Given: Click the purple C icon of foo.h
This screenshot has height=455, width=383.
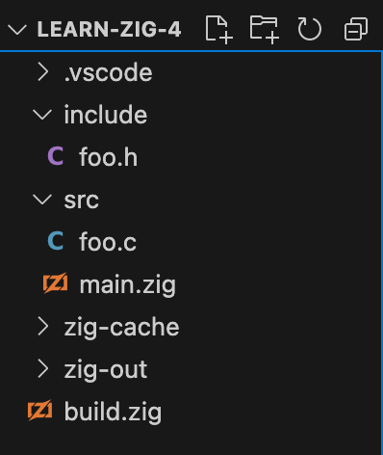Looking at the screenshot, I should pyautogui.click(x=56, y=156).
